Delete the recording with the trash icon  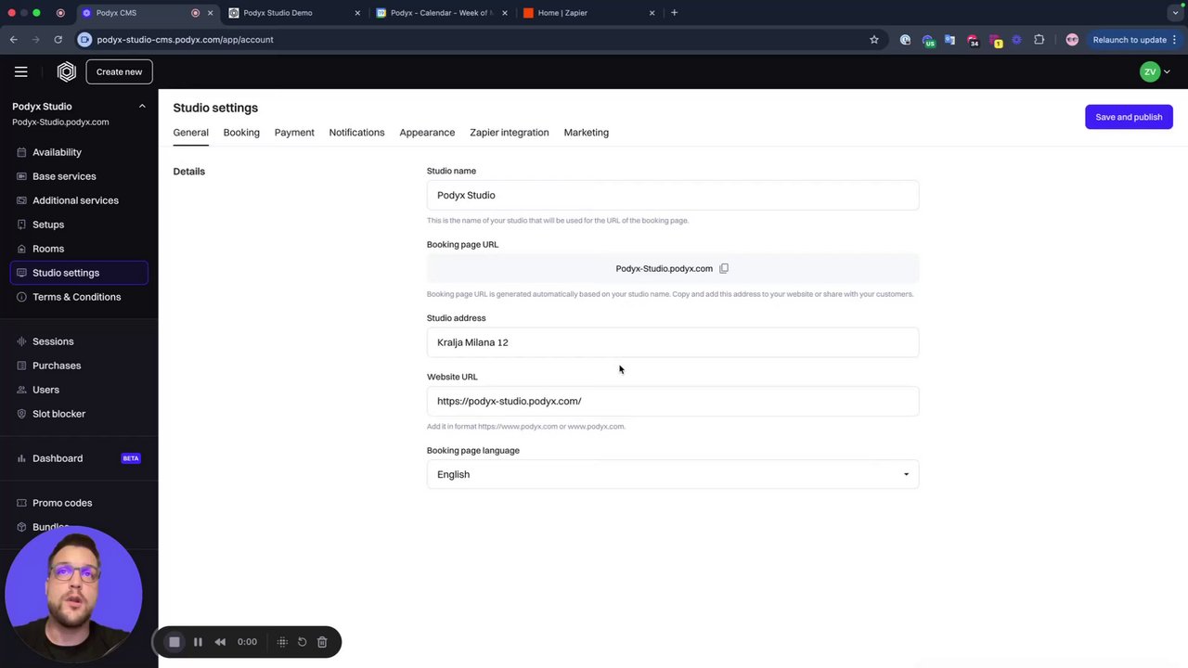point(322,642)
